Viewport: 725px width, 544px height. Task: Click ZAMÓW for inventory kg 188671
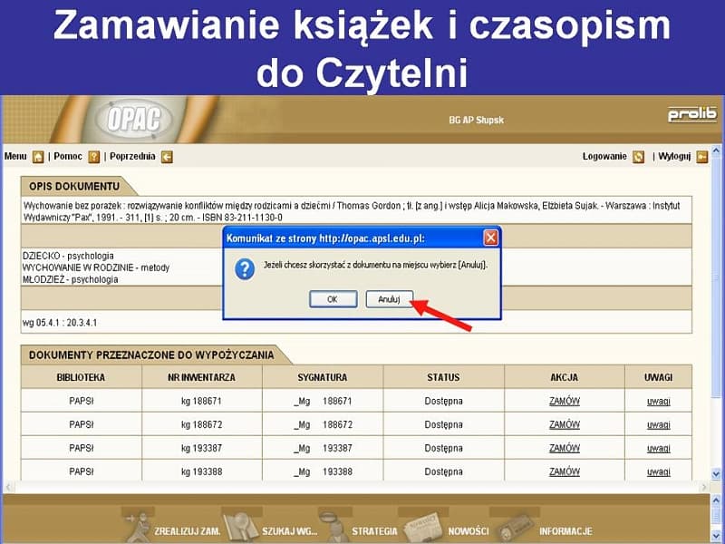565,401
